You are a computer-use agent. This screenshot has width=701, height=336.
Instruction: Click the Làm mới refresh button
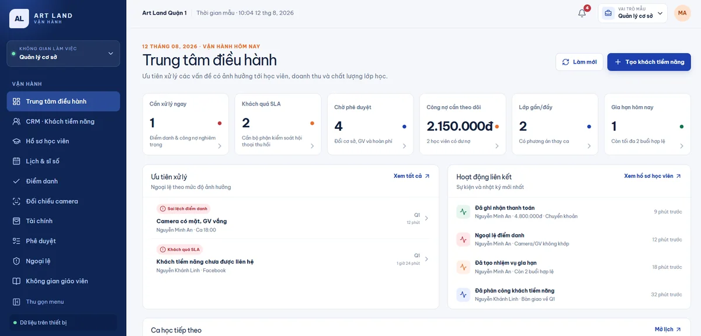click(579, 62)
